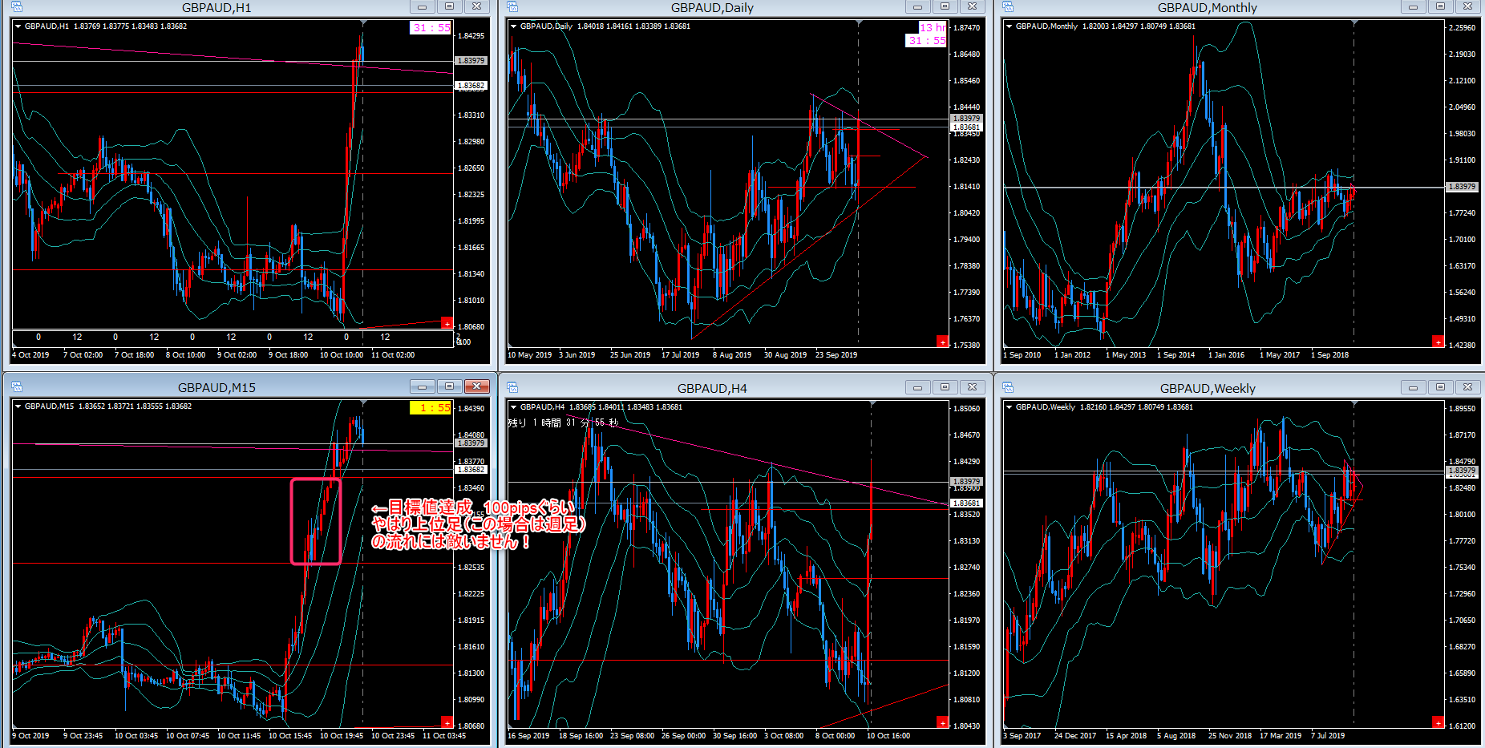Click the chart icon in GBPAUD,Daily title bar

click(x=512, y=7)
